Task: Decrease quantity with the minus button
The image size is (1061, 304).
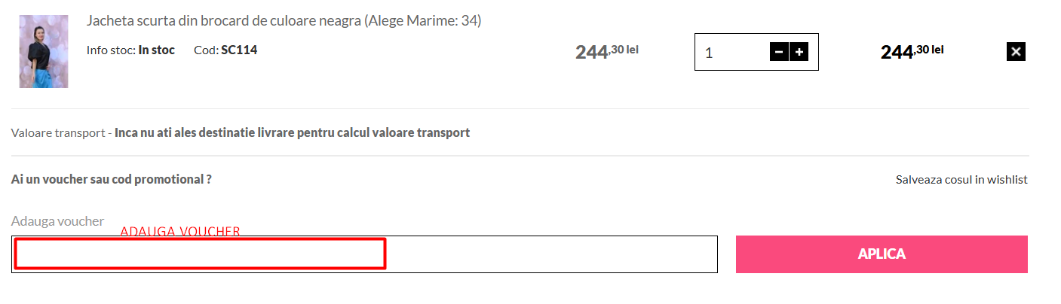Action: [779, 52]
